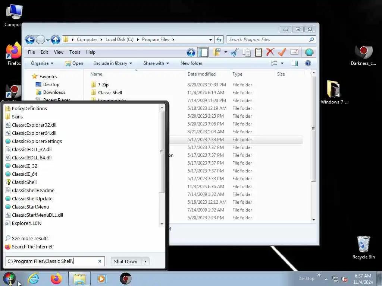The width and height of the screenshot is (382, 286).
Task: Open the Help menu
Action: pos(91,52)
